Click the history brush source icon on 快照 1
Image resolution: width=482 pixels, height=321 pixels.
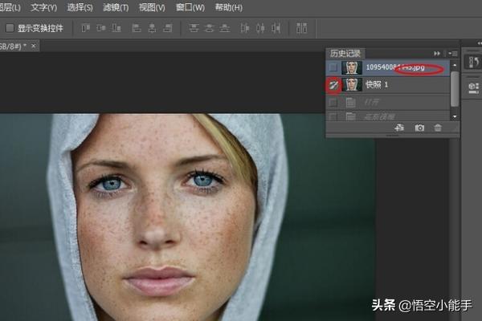pyautogui.click(x=333, y=84)
